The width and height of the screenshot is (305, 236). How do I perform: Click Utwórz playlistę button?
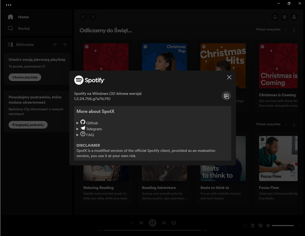tap(25, 77)
